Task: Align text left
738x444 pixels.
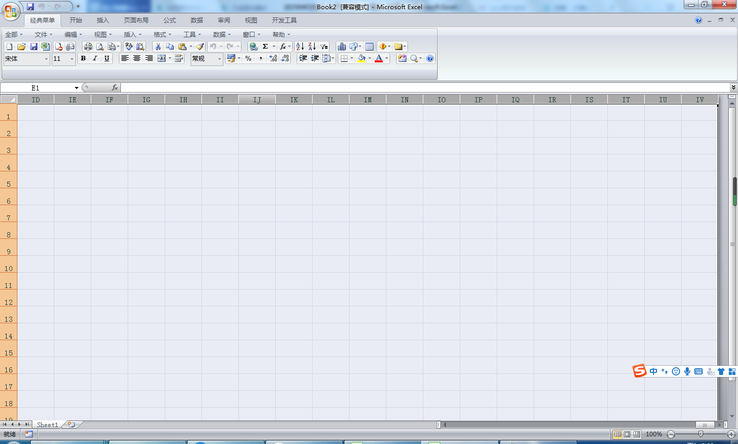Action: [125, 59]
